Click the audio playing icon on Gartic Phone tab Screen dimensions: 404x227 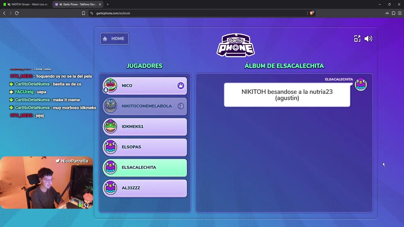(60, 4)
